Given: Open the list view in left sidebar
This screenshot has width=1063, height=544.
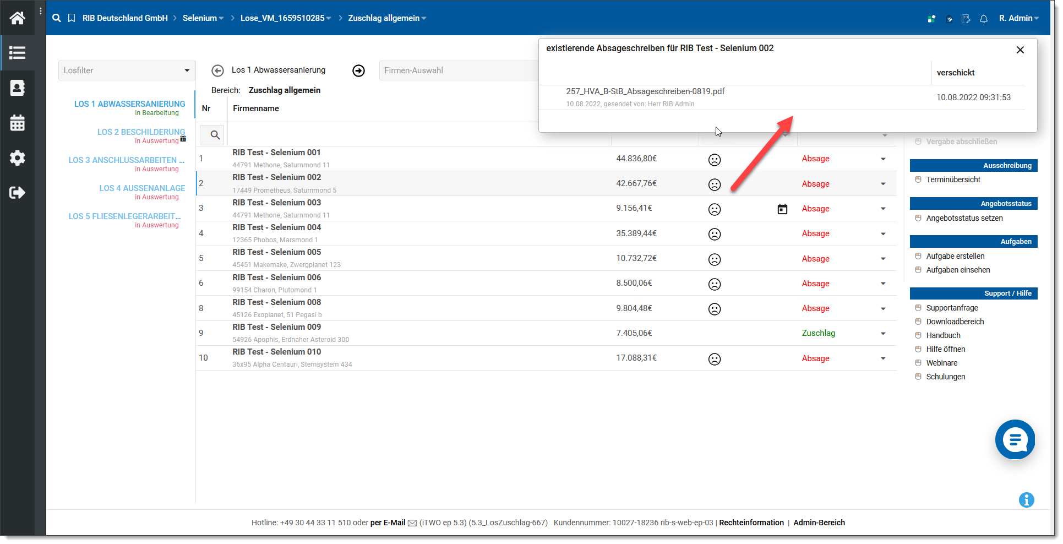Looking at the screenshot, I should pos(17,53).
